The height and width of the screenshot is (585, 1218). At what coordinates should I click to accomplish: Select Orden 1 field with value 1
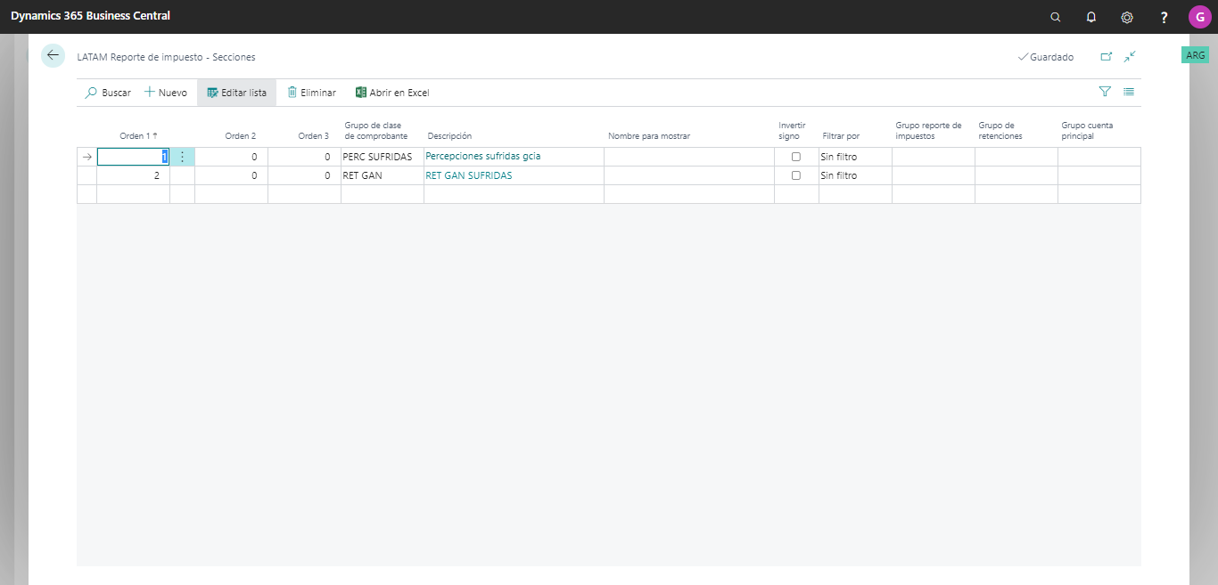tap(133, 157)
